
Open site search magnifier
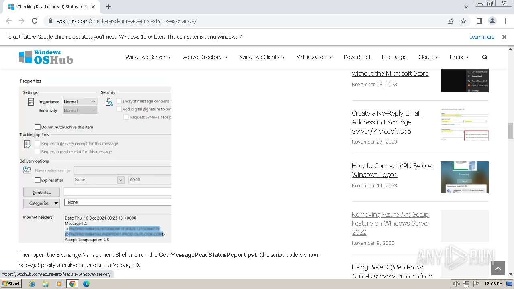click(485, 57)
